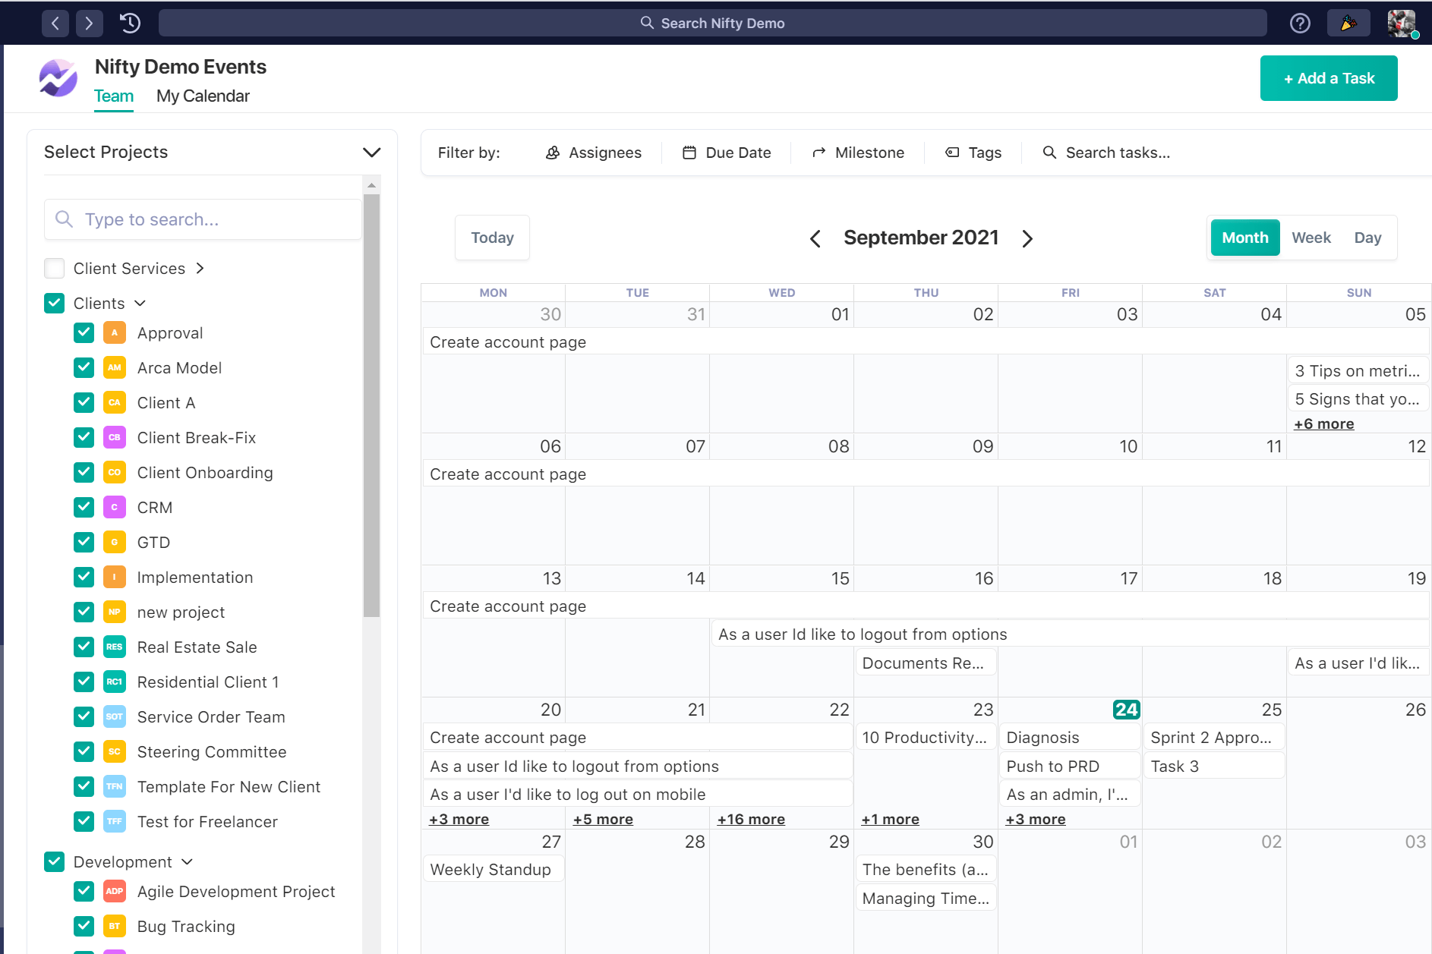Screen dimensions: 1432x954
Task: Click the Steering Committee SC icon
Action: coord(115,752)
